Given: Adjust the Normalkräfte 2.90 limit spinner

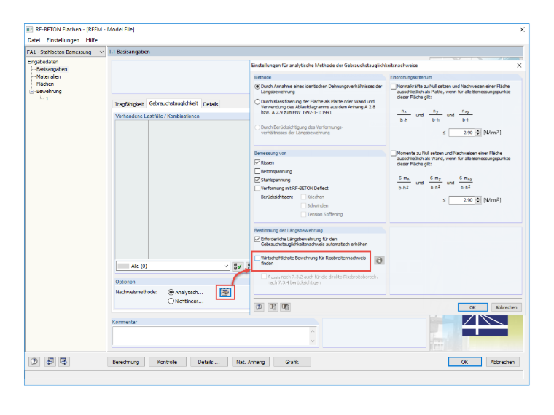Looking at the screenshot, I should tap(478, 133).
